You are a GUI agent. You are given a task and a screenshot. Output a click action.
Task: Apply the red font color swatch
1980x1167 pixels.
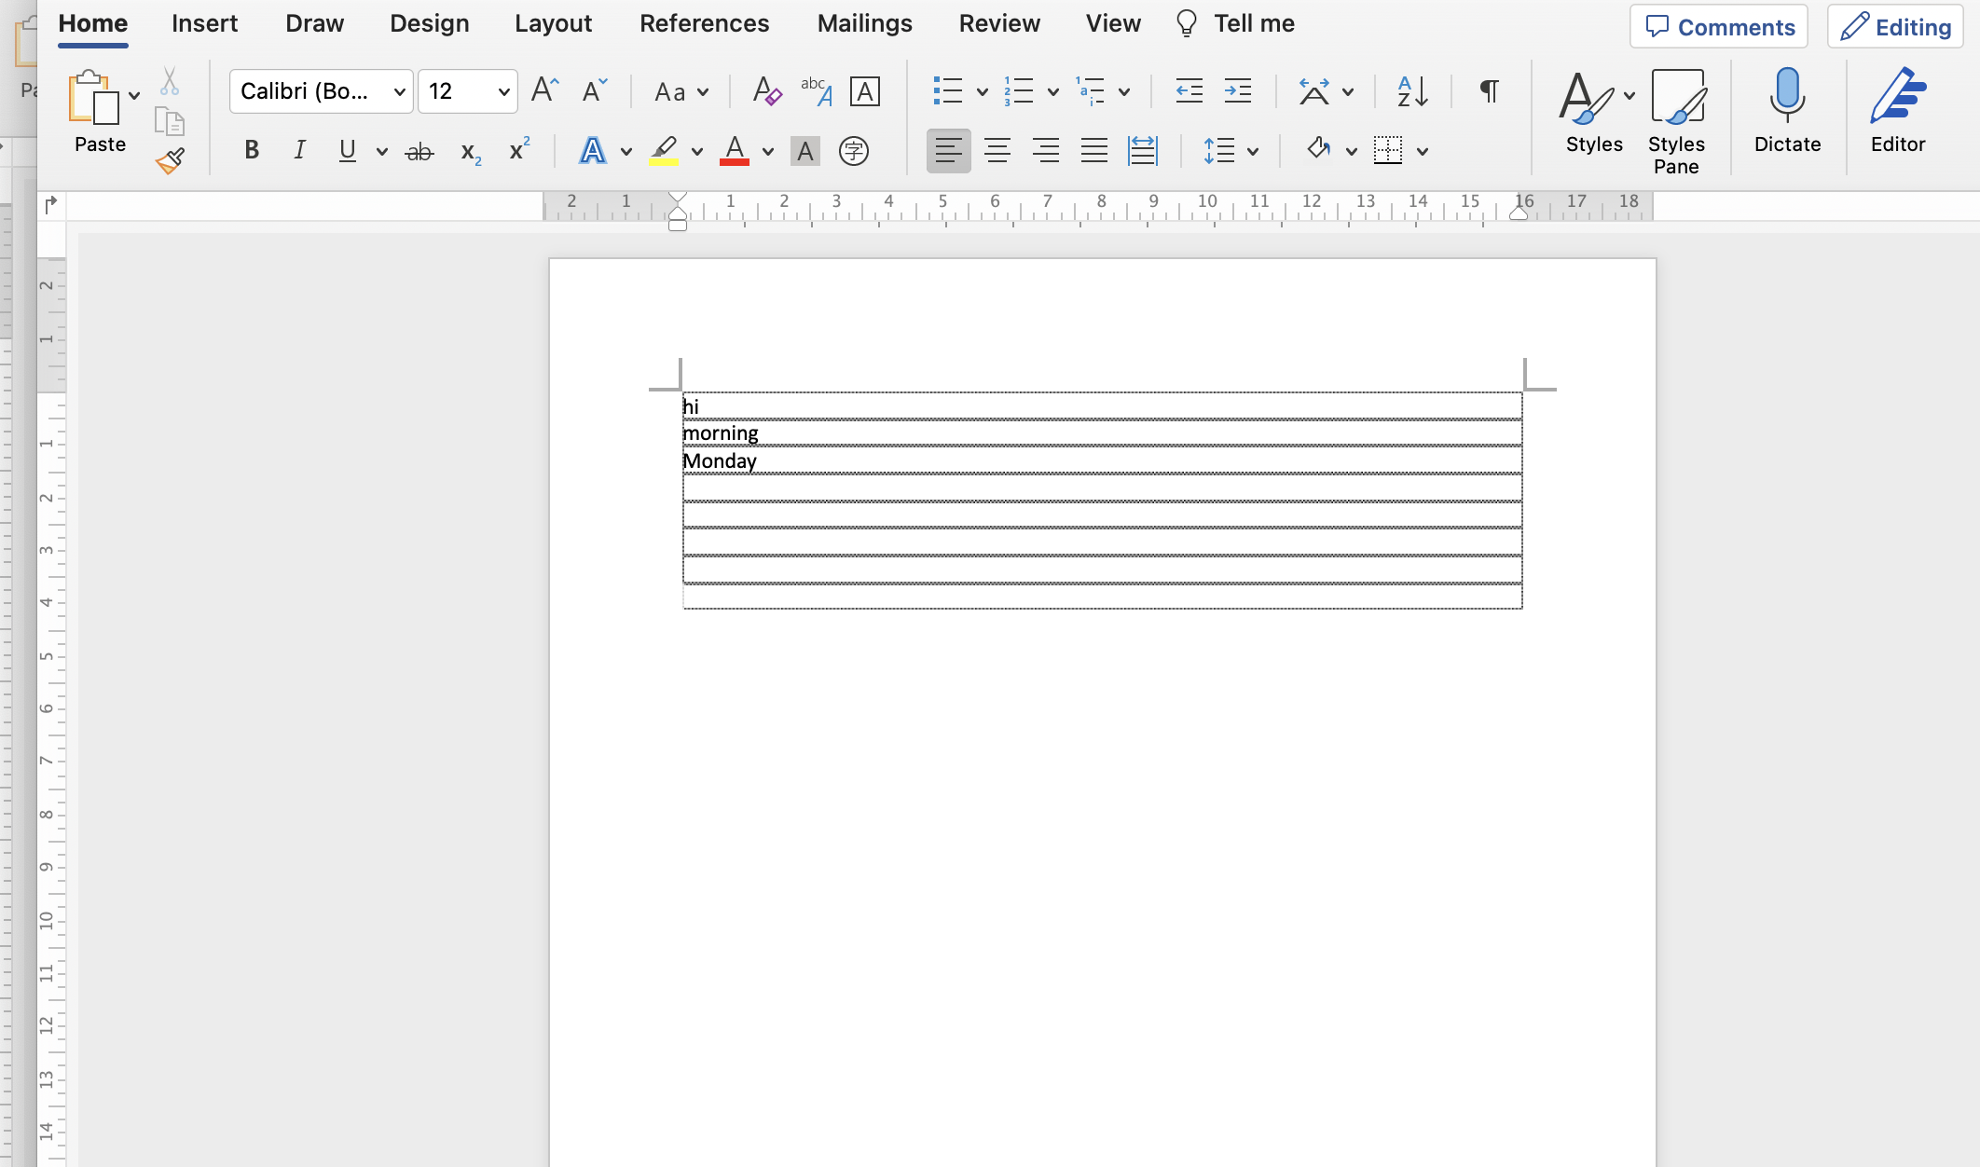click(735, 151)
